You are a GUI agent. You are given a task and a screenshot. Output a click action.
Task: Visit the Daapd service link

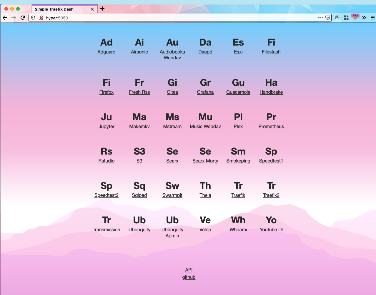205,52
